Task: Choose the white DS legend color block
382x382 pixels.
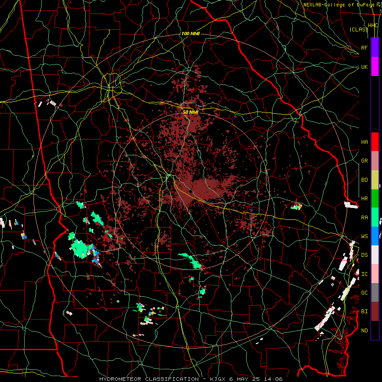Action: coord(375,255)
